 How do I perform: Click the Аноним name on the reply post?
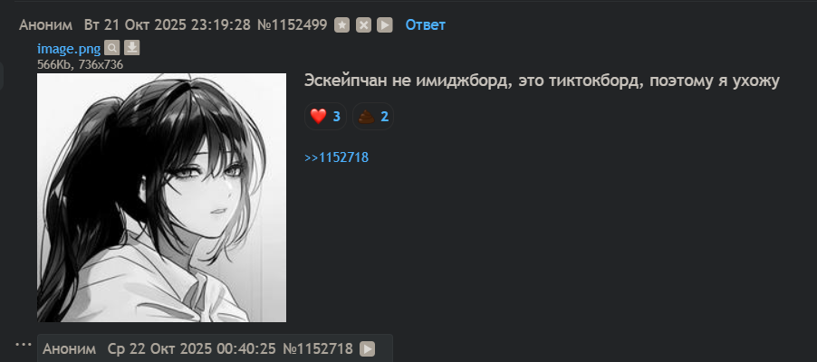click(x=70, y=349)
